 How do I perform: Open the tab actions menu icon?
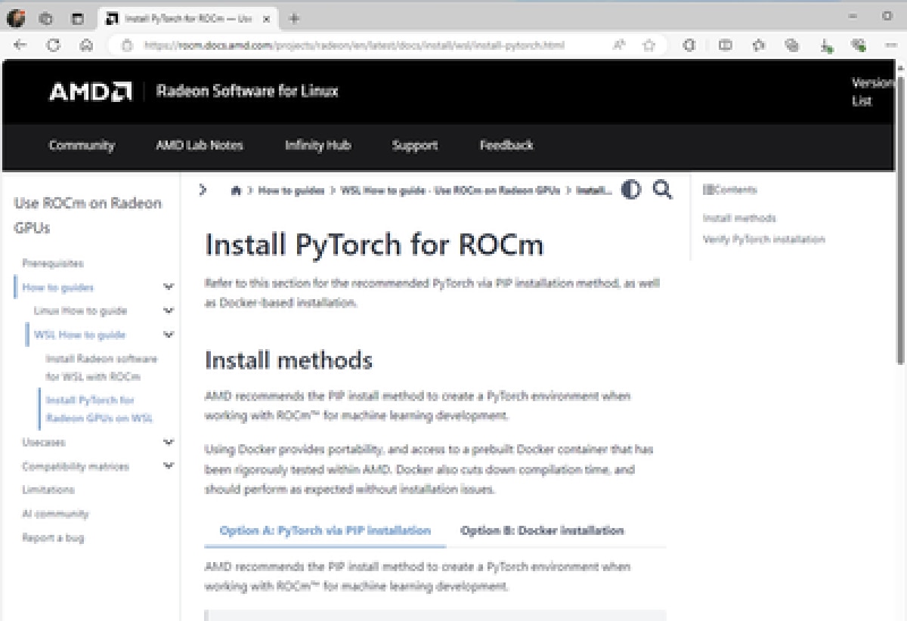pyautogui.click(x=78, y=18)
